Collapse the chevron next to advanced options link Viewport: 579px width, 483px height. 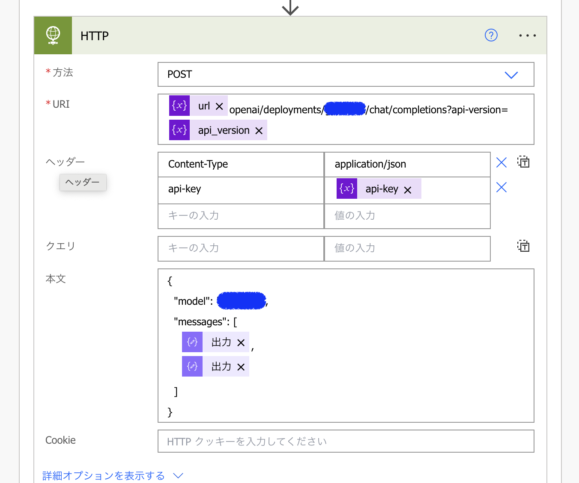[178, 475]
